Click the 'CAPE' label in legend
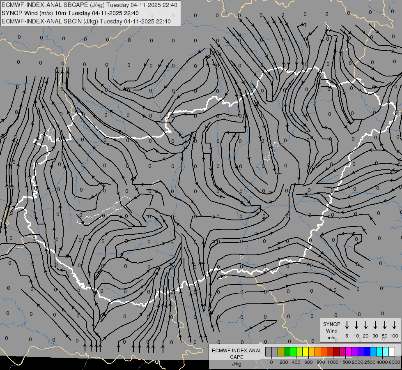Screen dimensions: 402x370 tap(237, 357)
